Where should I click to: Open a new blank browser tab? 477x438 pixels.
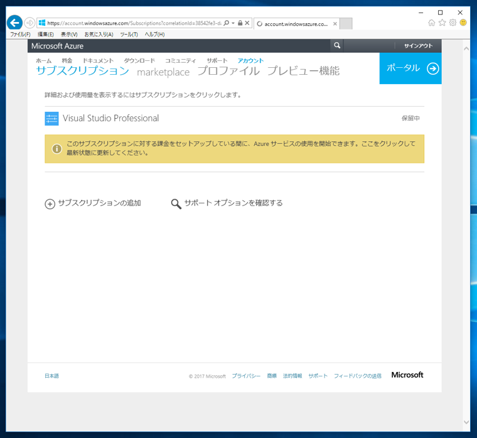[346, 24]
